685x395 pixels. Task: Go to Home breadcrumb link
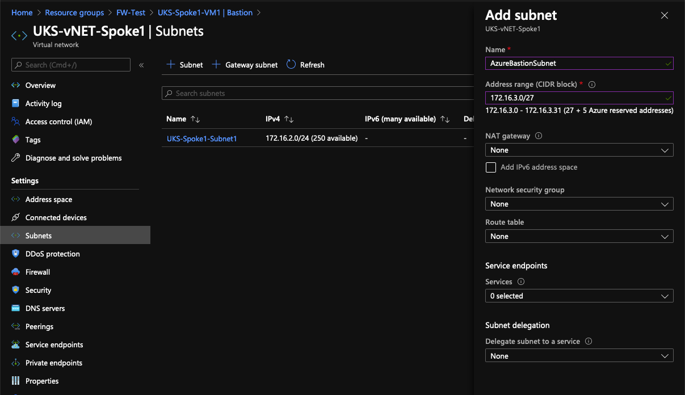[22, 12]
